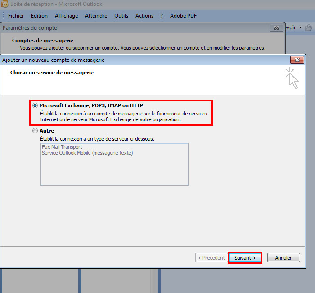
Task: Choose Fax Mail Transport in server list
Action: (62, 147)
